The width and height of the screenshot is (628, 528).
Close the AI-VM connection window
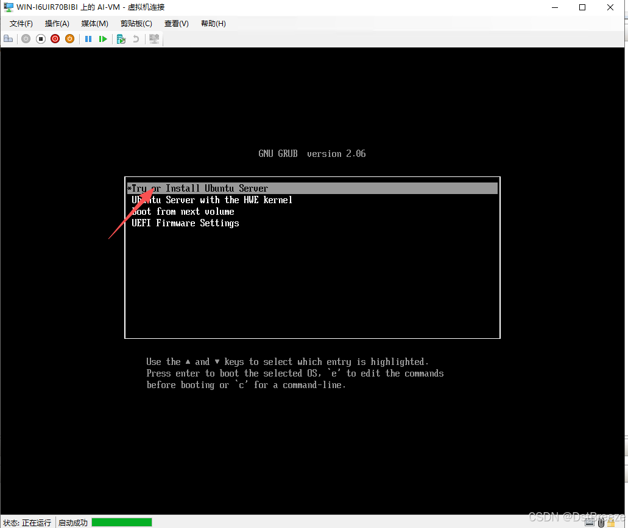click(610, 7)
